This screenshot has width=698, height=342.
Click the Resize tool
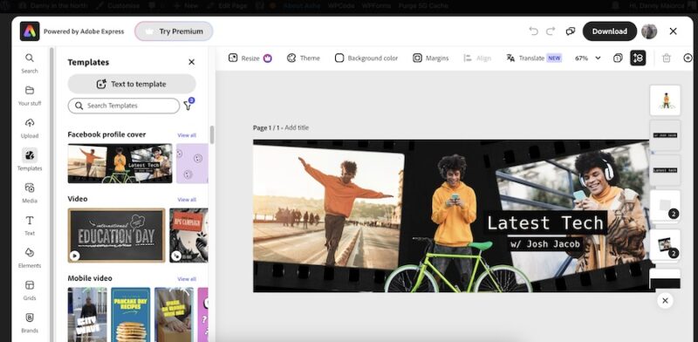pos(250,58)
